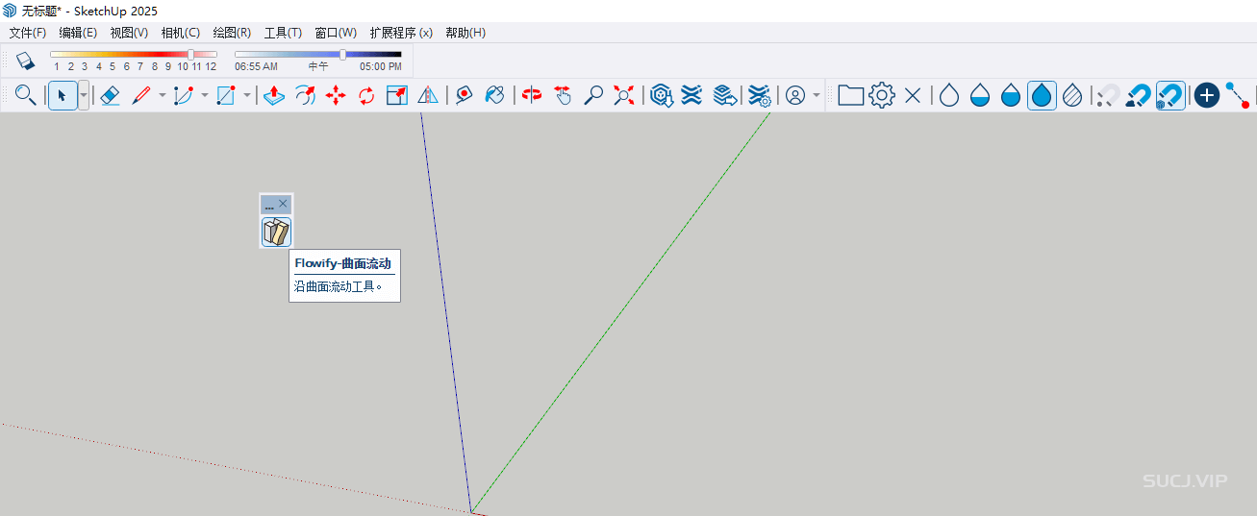Viewport: 1257px width, 516px height.
Task: Select the Rotate tool with circular red arrows
Action: pos(366,95)
